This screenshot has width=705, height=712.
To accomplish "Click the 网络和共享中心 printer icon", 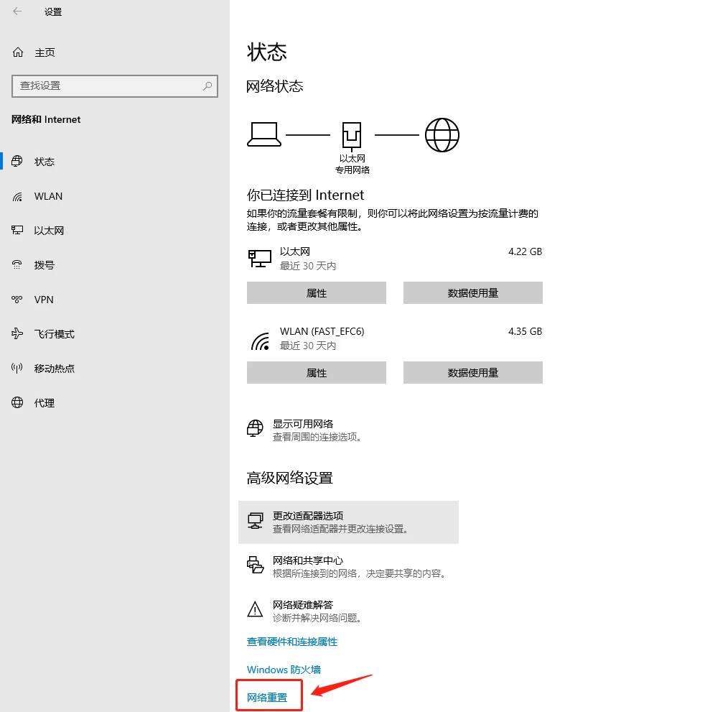I will tap(255, 565).
